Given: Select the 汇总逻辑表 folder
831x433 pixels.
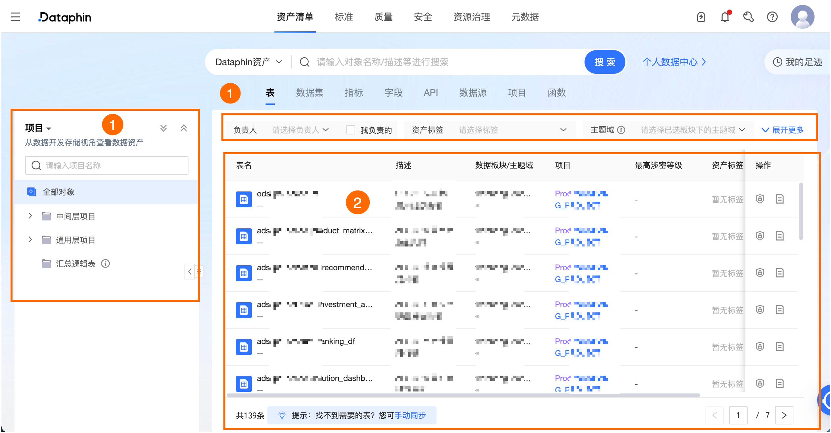Looking at the screenshot, I should [75, 264].
